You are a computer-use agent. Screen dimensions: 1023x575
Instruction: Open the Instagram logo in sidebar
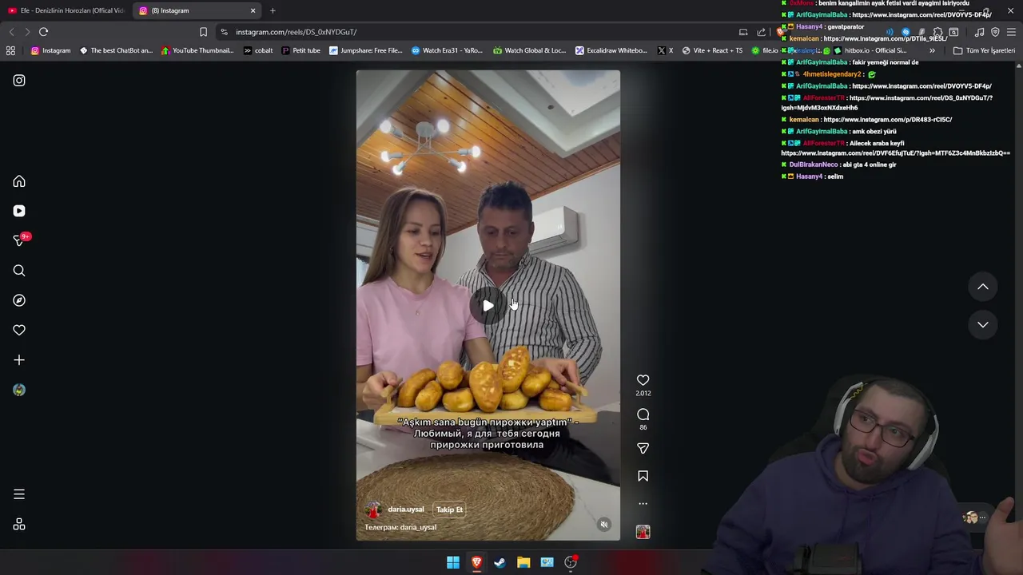(19, 81)
